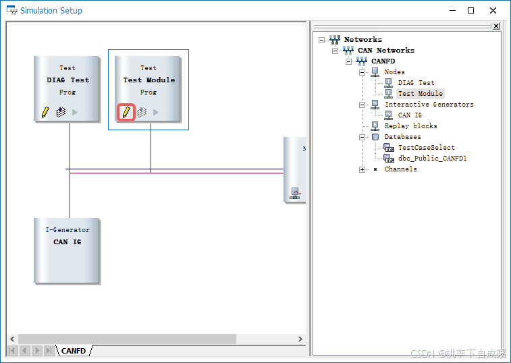Select Nodes in the tree

pyautogui.click(x=394, y=72)
